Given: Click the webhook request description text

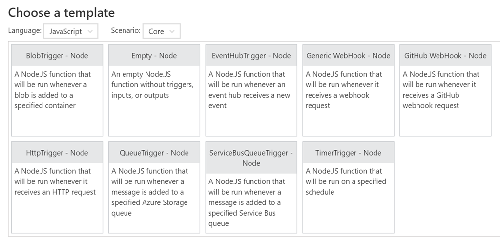Looking at the screenshot, I should point(344,90).
